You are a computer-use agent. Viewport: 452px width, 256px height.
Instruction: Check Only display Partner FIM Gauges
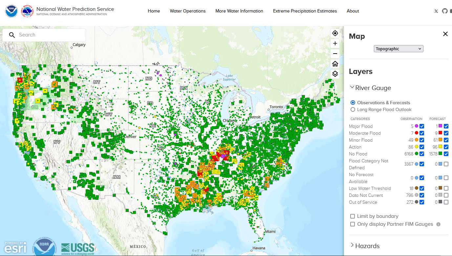click(x=353, y=224)
